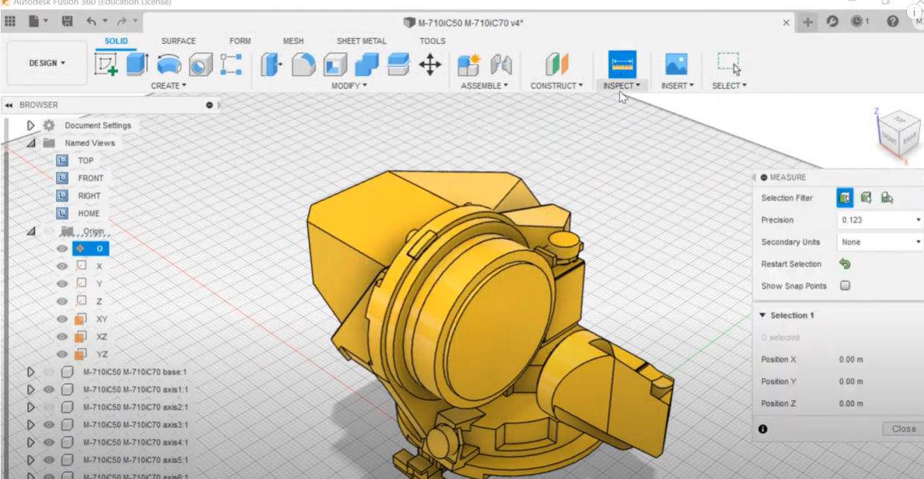The height and width of the screenshot is (479, 924).
Task: Toggle visibility of XZ plane
Action: [63, 337]
